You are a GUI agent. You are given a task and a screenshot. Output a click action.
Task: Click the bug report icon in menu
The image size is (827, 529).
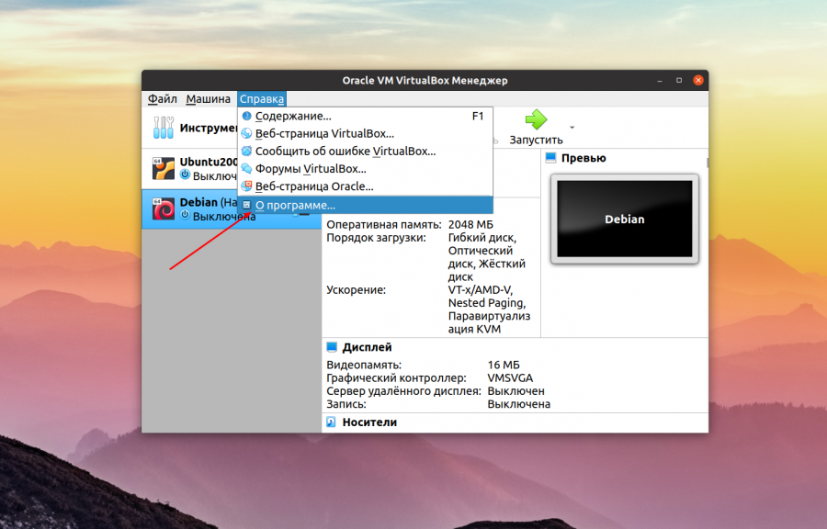246,152
